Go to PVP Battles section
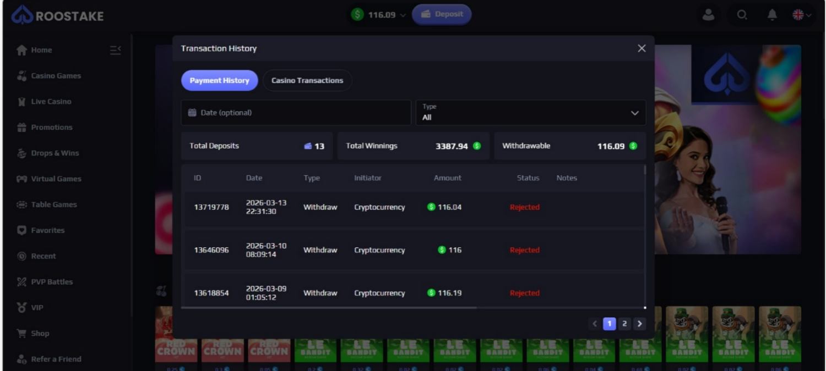826x371 pixels. pos(52,282)
